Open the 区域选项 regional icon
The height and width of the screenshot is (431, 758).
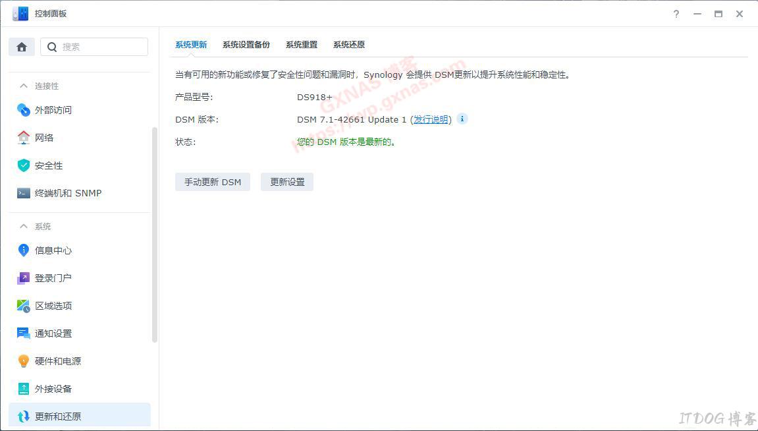point(23,306)
